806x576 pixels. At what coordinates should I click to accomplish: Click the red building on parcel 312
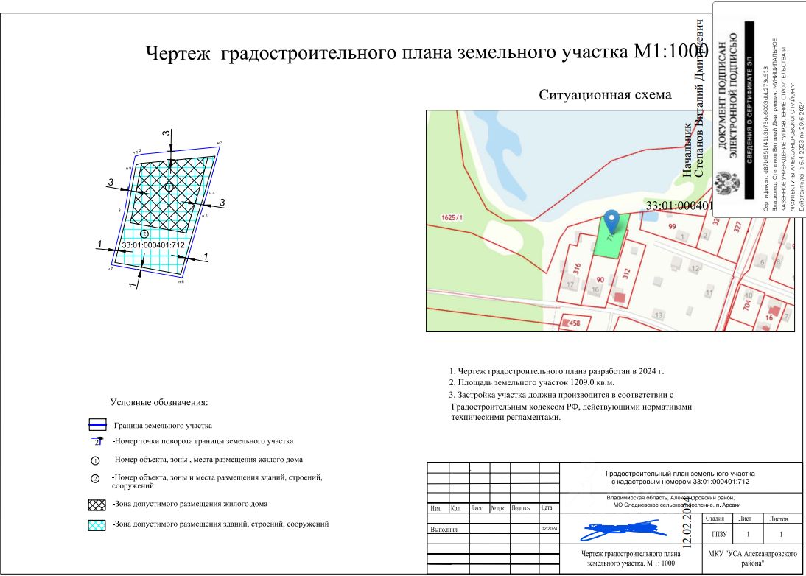(x=620, y=298)
